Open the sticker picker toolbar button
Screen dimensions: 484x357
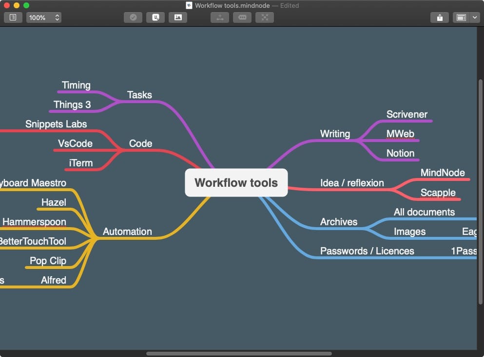click(x=155, y=18)
